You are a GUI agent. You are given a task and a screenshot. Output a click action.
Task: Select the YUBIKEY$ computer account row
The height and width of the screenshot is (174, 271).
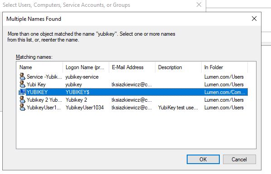(x=133, y=92)
